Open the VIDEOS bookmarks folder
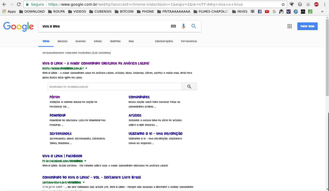The height and width of the screenshot is (191, 329). tap(77, 12)
